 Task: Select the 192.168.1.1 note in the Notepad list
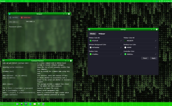point(17,22)
